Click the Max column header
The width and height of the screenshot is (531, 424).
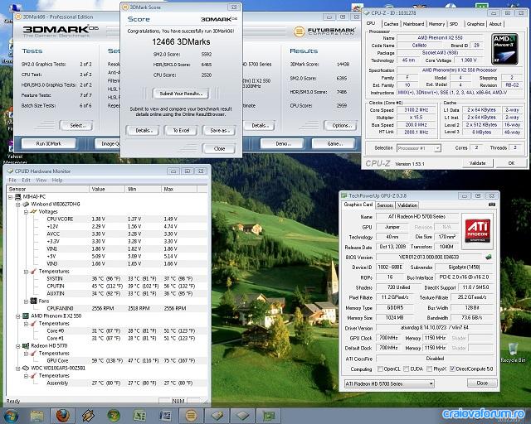pyautogui.click(x=179, y=189)
